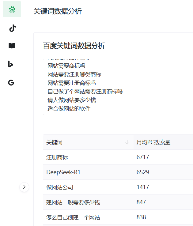Click the search volume value 847
193x226 pixels.
click(x=141, y=202)
